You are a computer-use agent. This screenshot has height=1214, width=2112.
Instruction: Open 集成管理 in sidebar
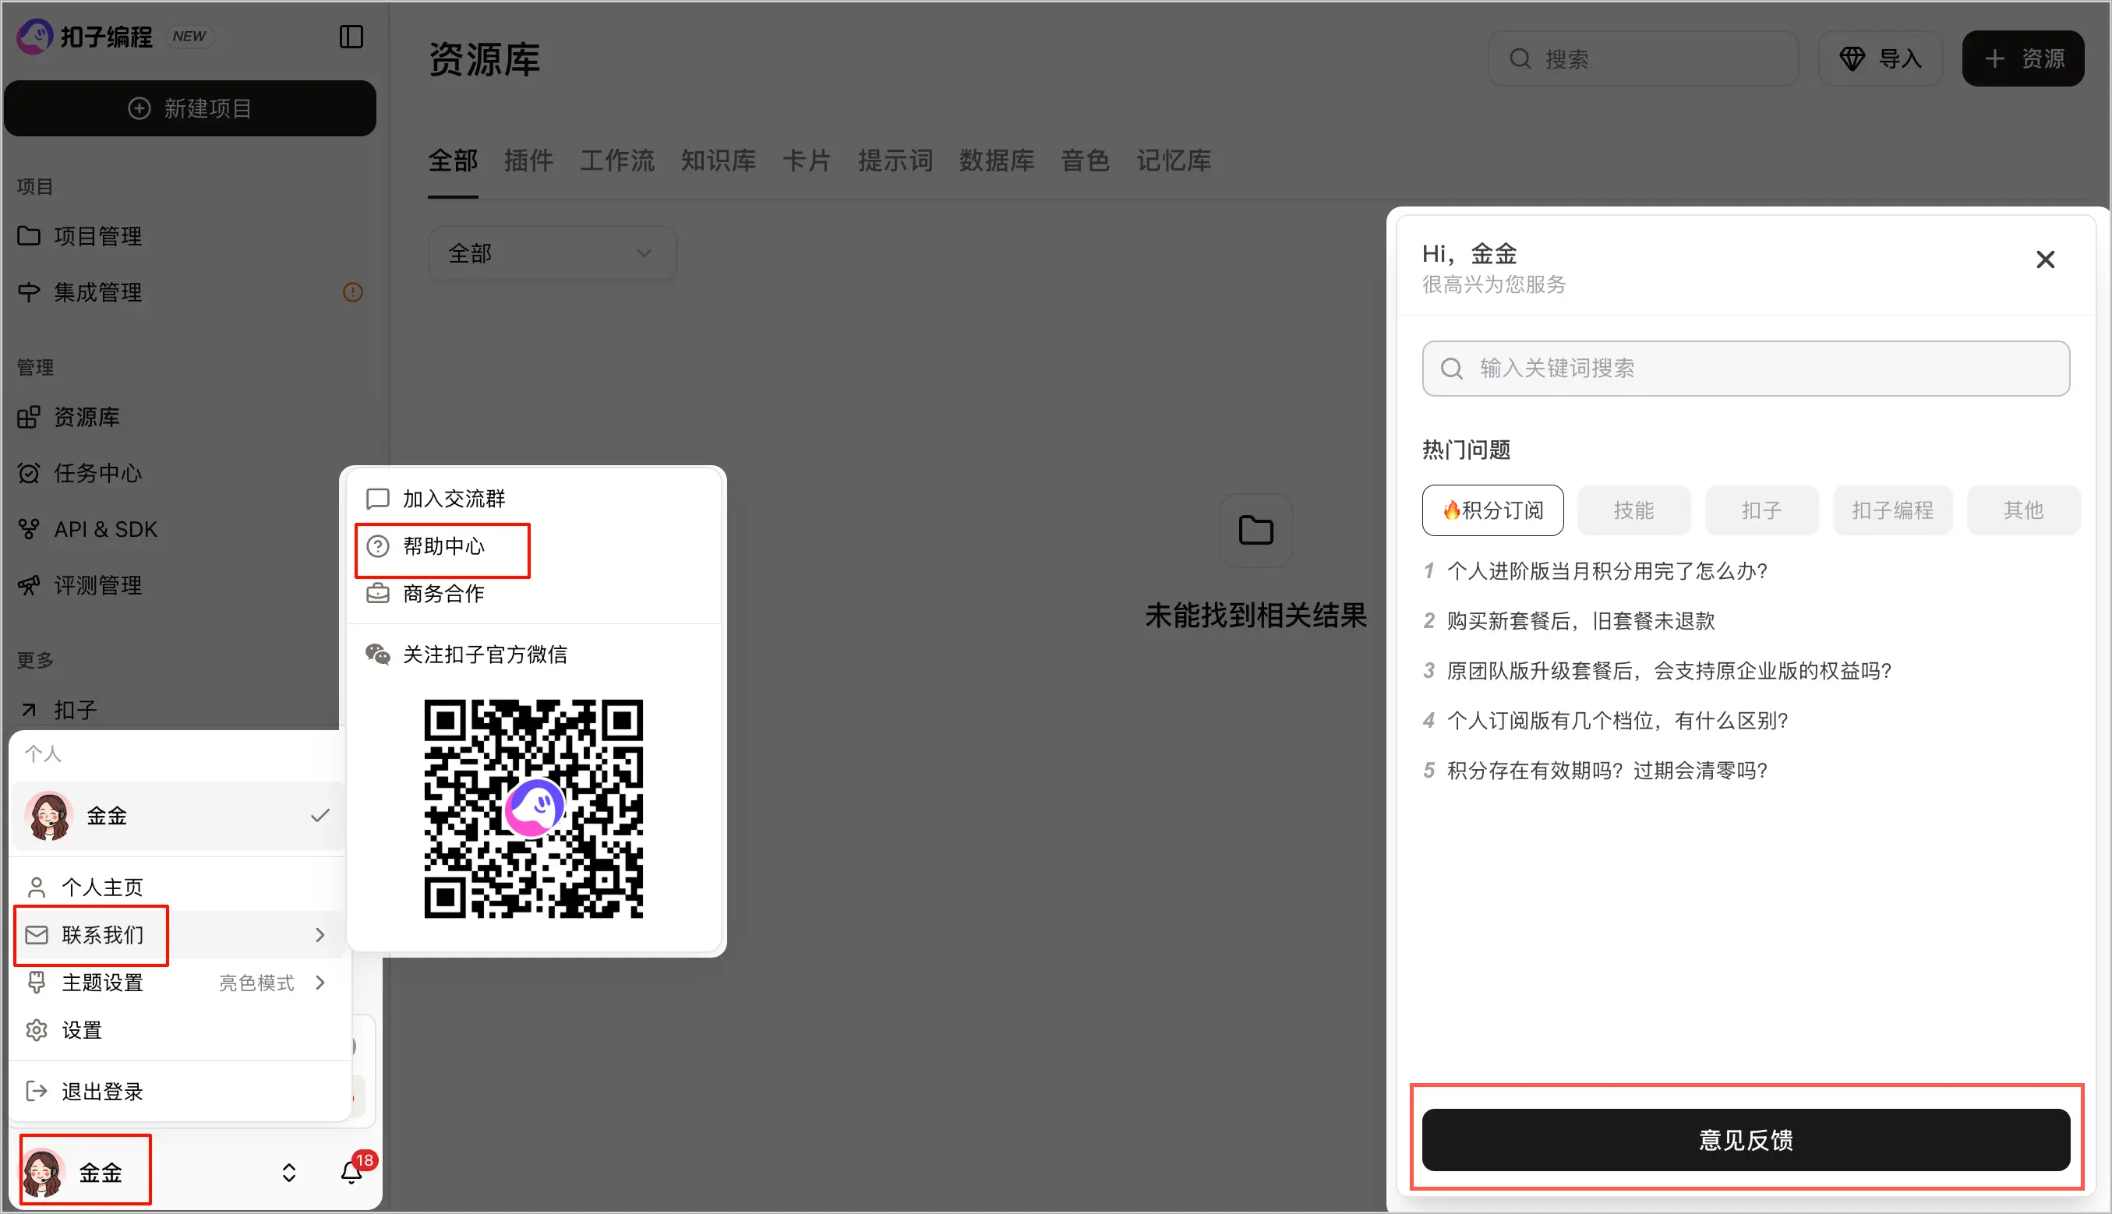coord(190,292)
